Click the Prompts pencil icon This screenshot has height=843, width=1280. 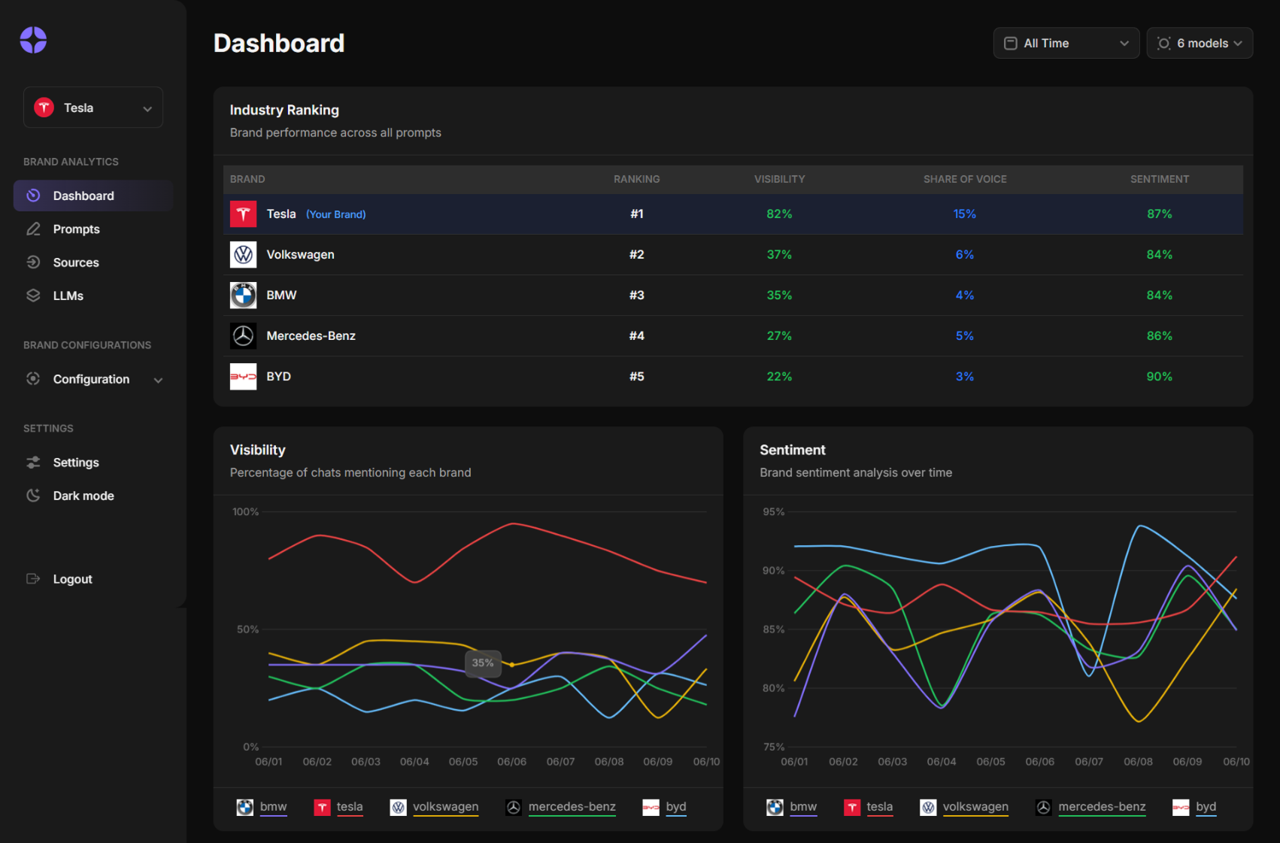pyautogui.click(x=33, y=229)
